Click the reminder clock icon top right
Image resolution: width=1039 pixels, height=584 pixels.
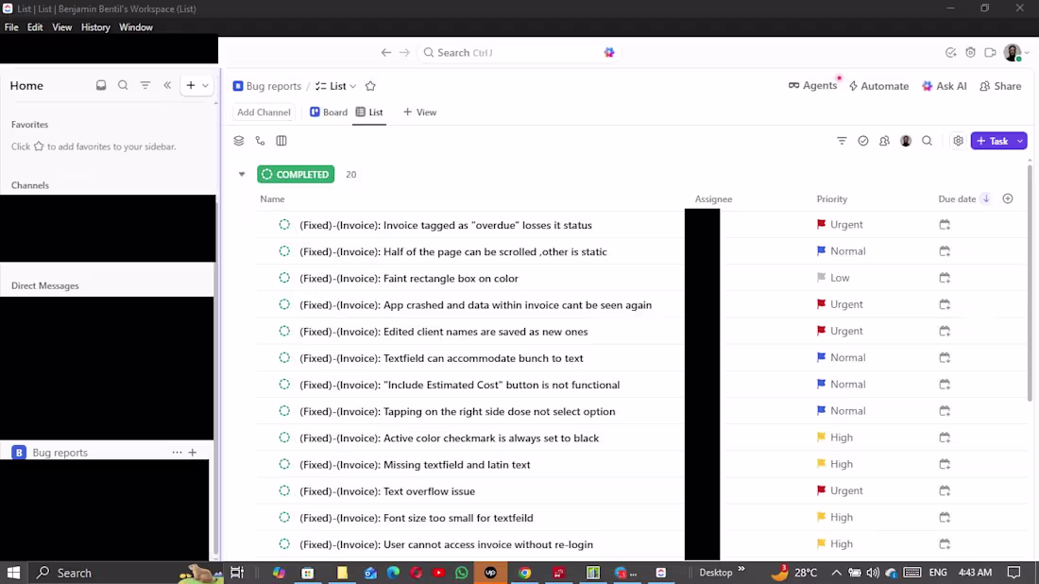click(971, 52)
